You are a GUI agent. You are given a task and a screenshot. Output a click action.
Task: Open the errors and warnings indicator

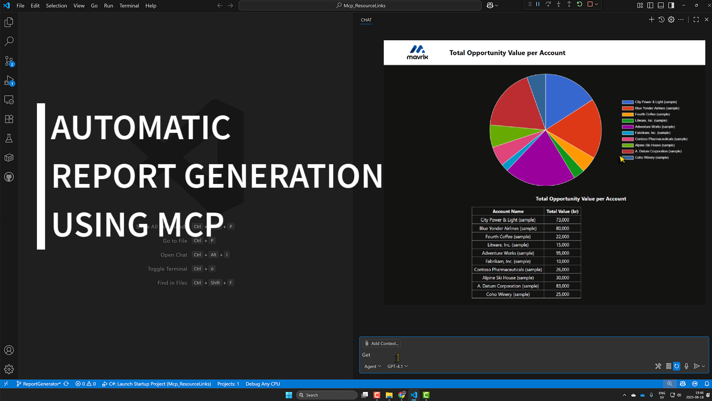[x=85, y=384]
